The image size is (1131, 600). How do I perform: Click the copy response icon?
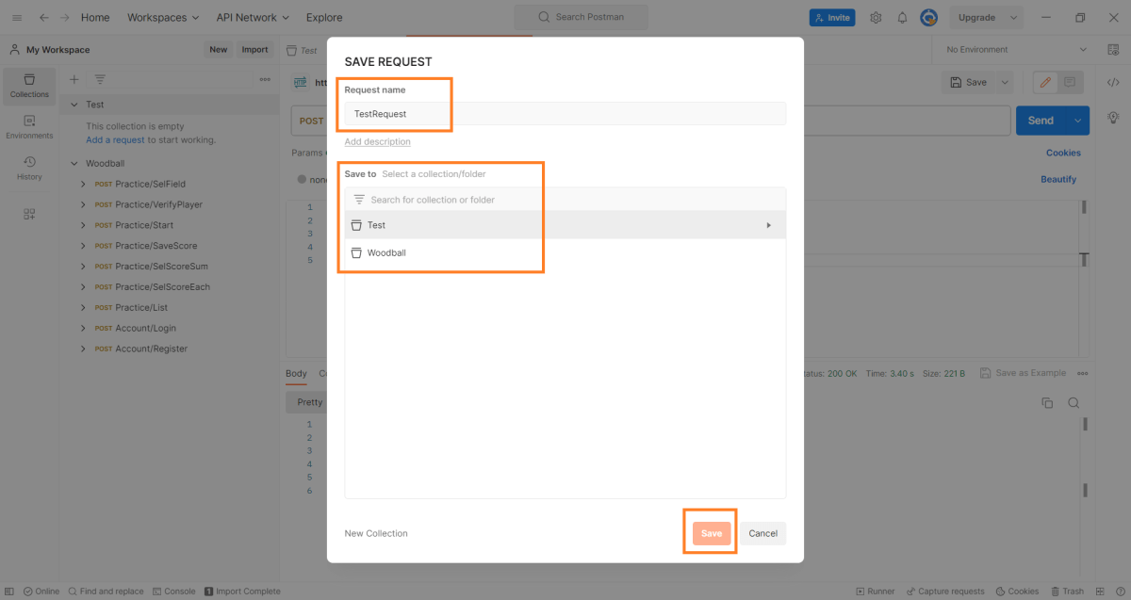pos(1047,403)
